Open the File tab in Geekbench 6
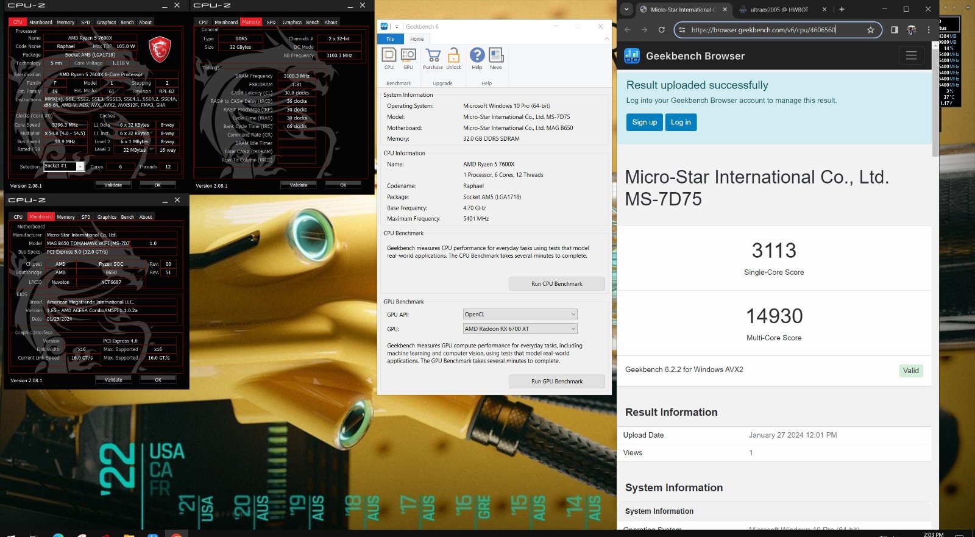This screenshot has height=537, width=975. 390,39
